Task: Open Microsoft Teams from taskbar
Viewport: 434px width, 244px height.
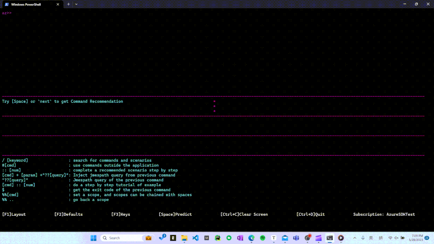Action: (x=296, y=238)
